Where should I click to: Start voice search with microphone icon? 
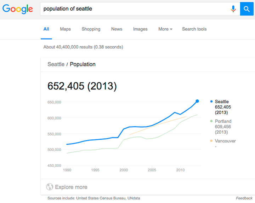click(x=233, y=9)
